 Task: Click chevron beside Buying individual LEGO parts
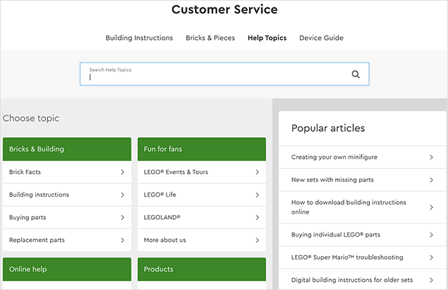(432, 235)
